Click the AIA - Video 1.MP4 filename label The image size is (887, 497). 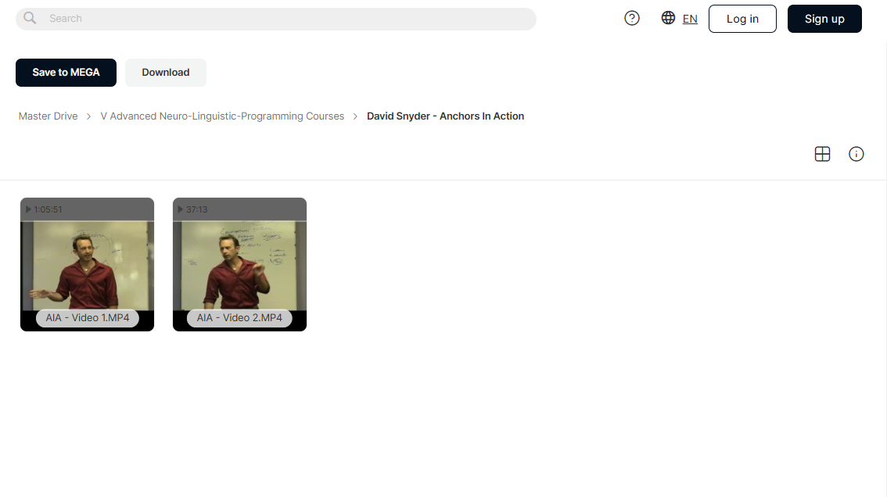coord(88,318)
